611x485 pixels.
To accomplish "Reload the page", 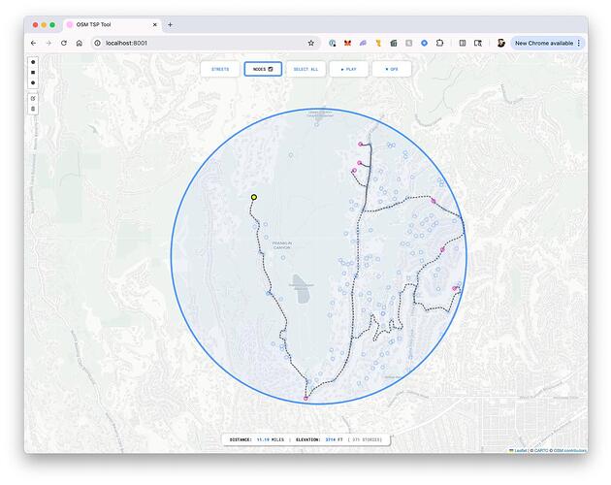I will (x=64, y=43).
